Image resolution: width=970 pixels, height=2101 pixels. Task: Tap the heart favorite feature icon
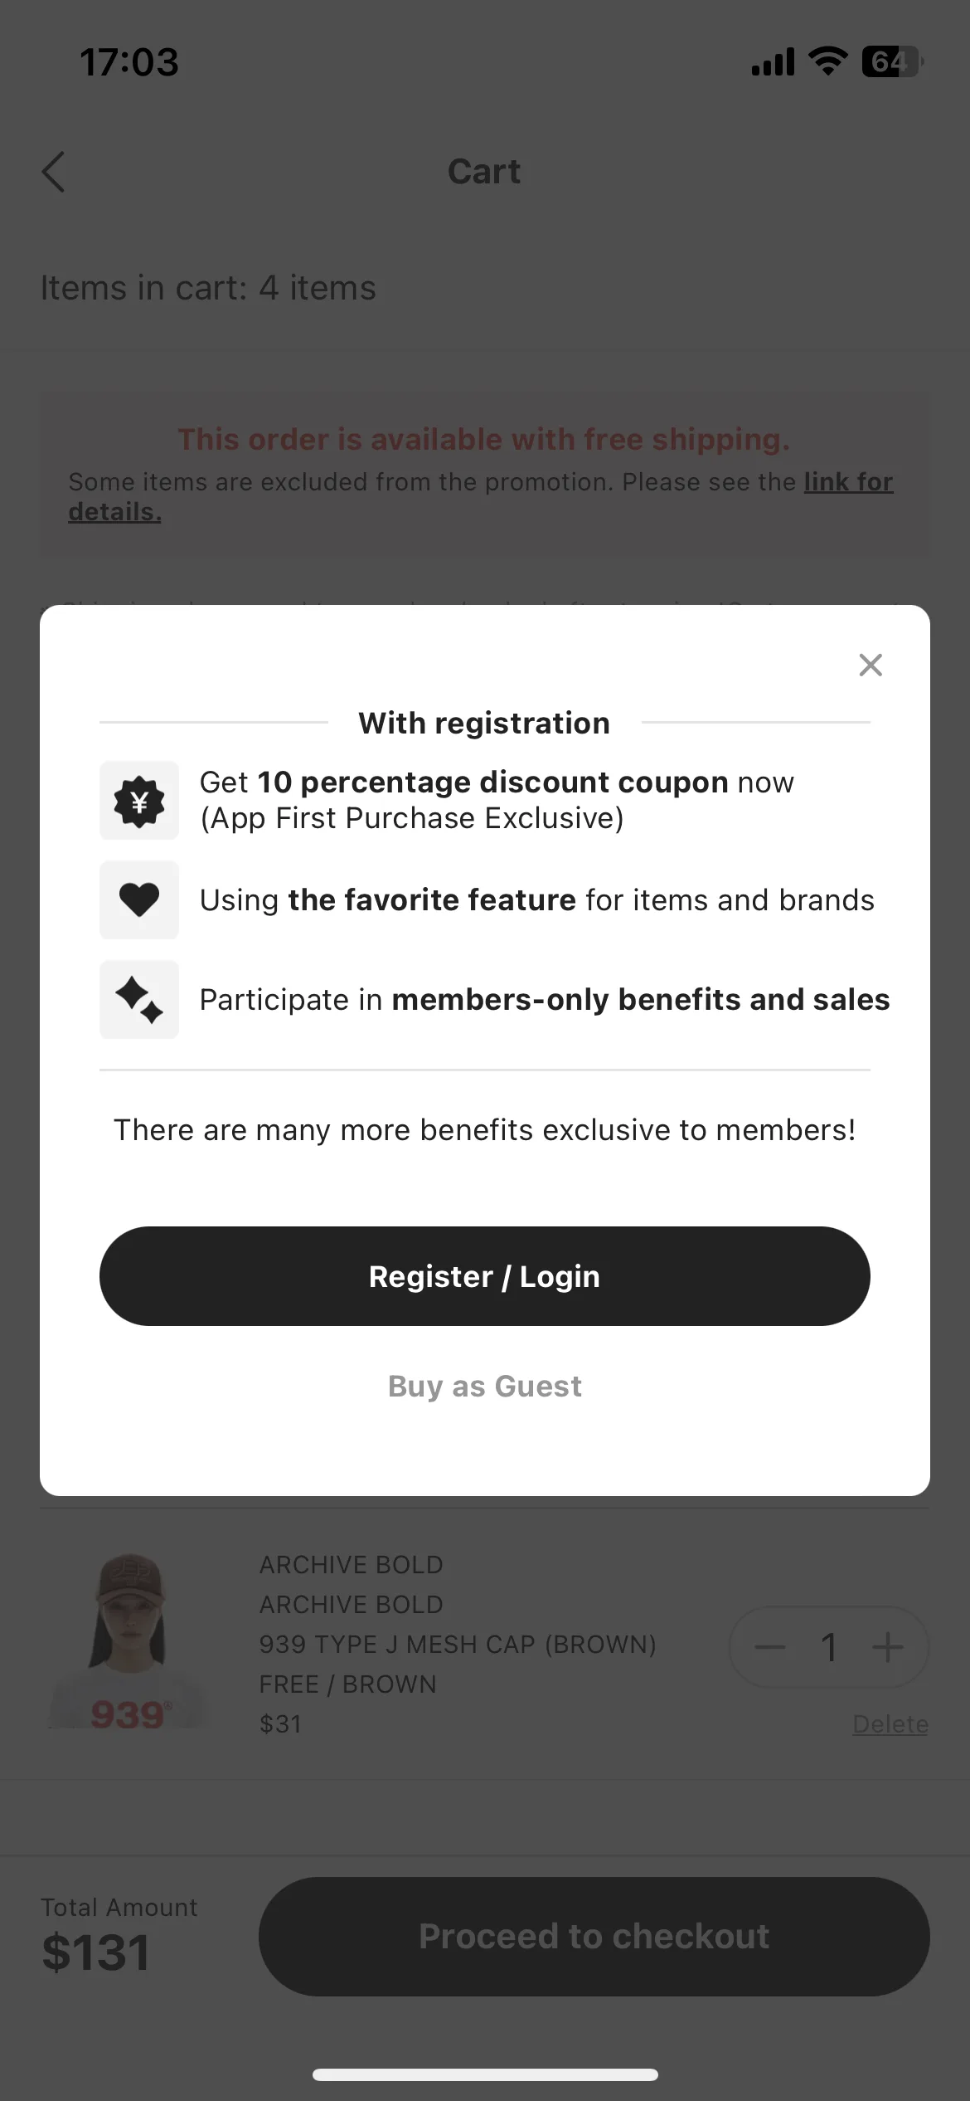pos(139,900)
